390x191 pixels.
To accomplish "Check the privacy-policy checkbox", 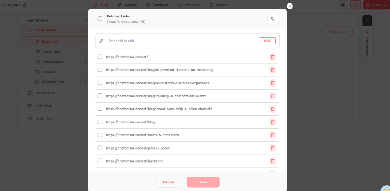I will pyautogui.click(x=100, y=148).
